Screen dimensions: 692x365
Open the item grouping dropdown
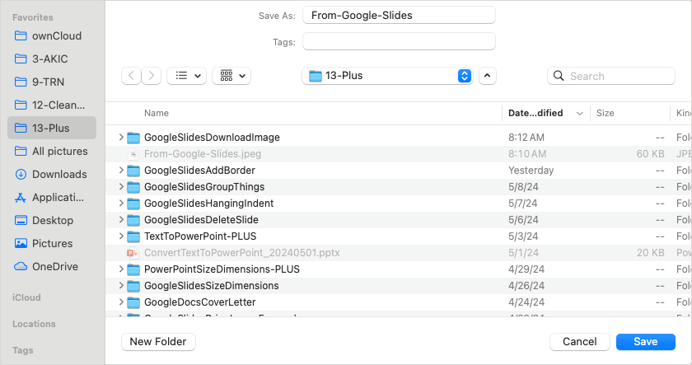(231, 76)
